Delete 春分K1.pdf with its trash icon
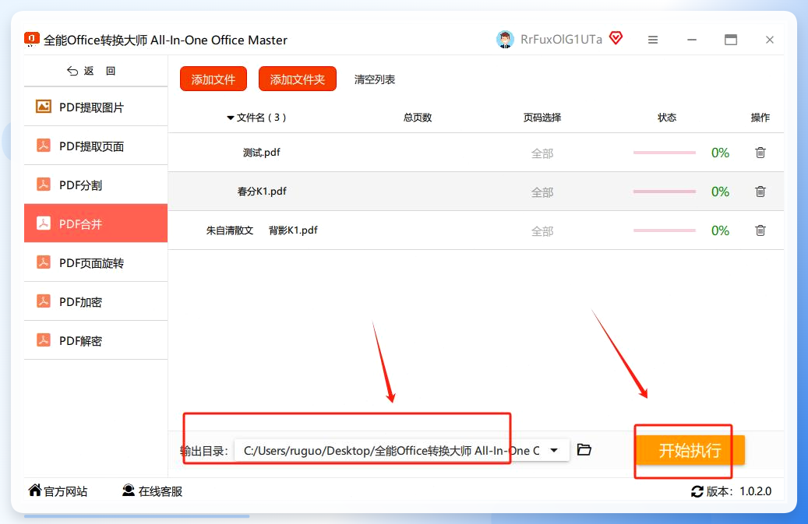Screen dimensions: 808x524 [x=760, y=192]
